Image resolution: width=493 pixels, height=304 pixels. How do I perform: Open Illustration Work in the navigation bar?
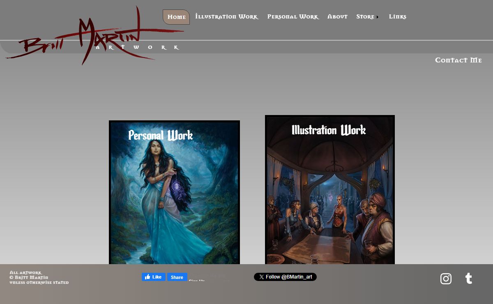(x=227, y=17)
